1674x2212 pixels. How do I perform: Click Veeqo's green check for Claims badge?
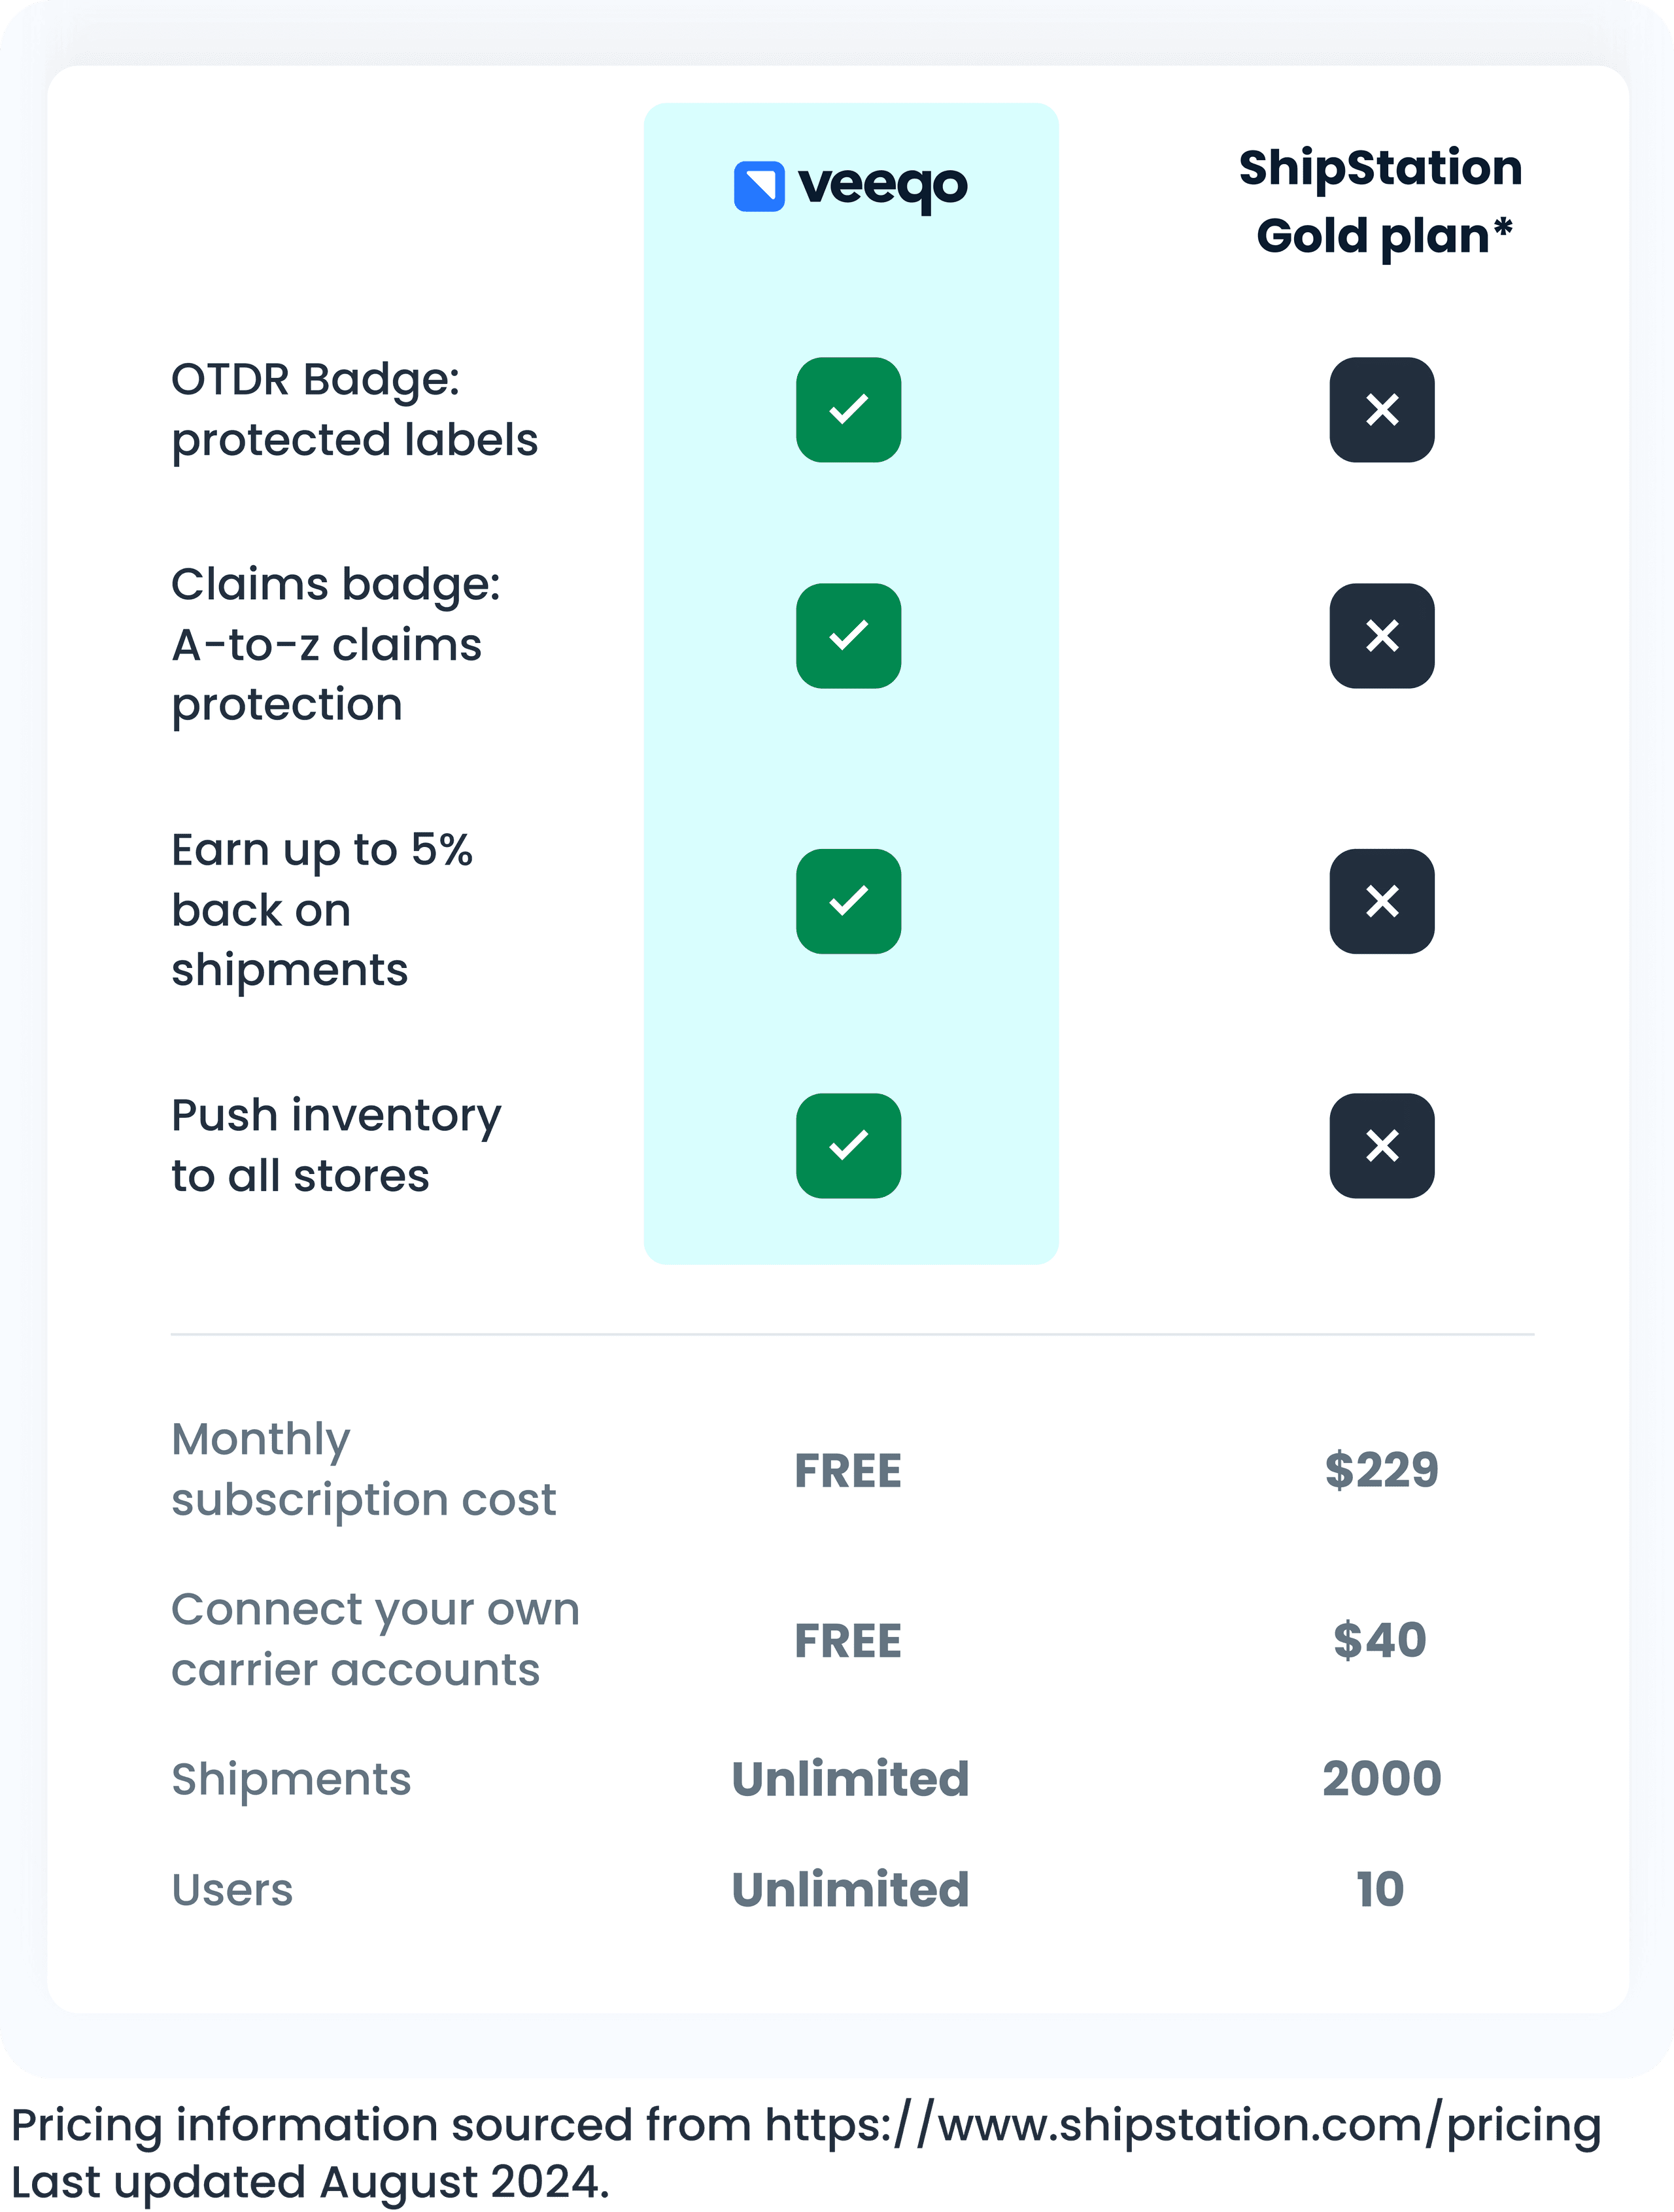[848, 636]
